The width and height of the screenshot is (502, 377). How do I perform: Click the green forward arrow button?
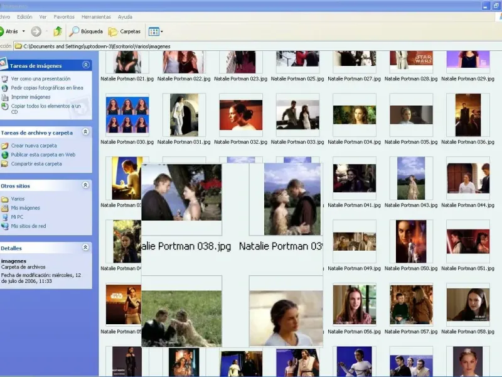(x=36, y=31)
